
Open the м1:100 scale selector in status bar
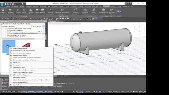tap(88, 92)
